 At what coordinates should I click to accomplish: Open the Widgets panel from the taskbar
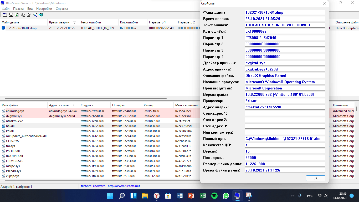tap(134, 196)
